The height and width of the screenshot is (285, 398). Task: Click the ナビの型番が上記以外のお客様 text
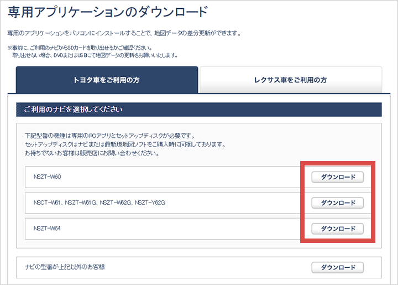(x=65, y=267)
